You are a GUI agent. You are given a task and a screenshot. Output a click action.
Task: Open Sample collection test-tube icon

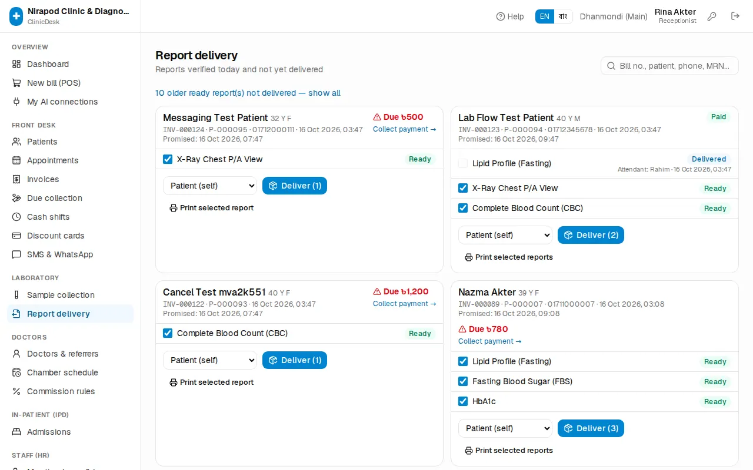(16, 295)
